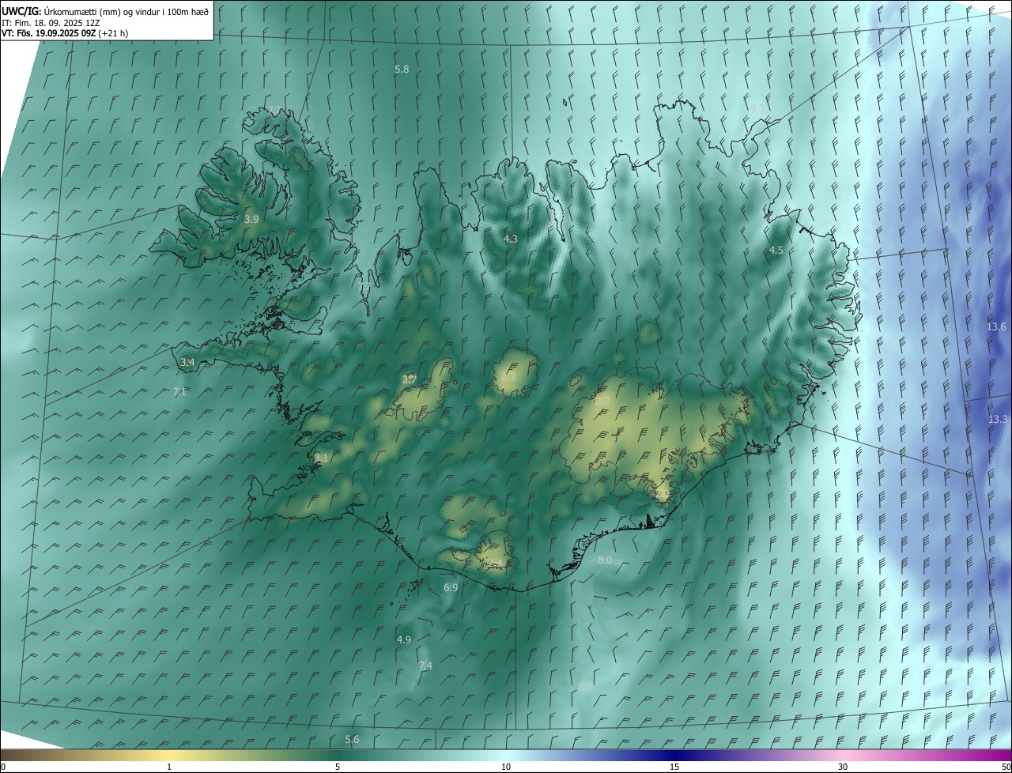
Task: Click the 5.8 value north of Iceland
Action: [x=402, y=70]
